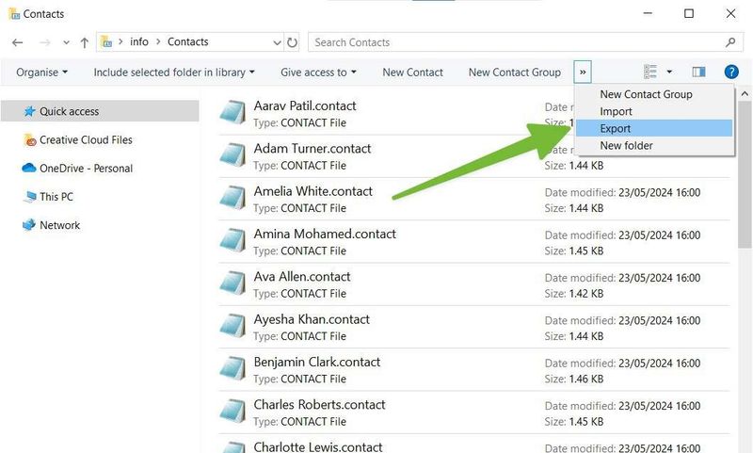Select the Amina Mohamed.contact file name
Viewport: 753px width, 453px height.
tap(325, 234)
